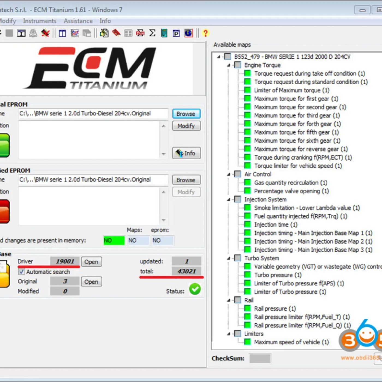
Task: Check the Engine Torque group checkbox
Action: pos(238,65)
